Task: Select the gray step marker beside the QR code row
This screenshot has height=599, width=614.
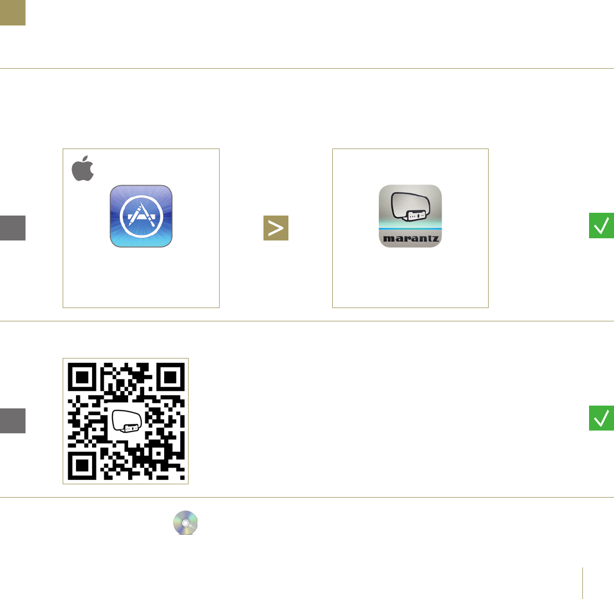Action: 13,421
